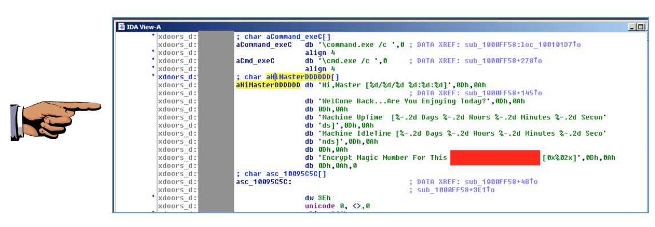Click the highlighted aHiMasterDDDDDD label before db
Image resolution: width=655 pixels, height=227 pixels.
coord(268,85)
